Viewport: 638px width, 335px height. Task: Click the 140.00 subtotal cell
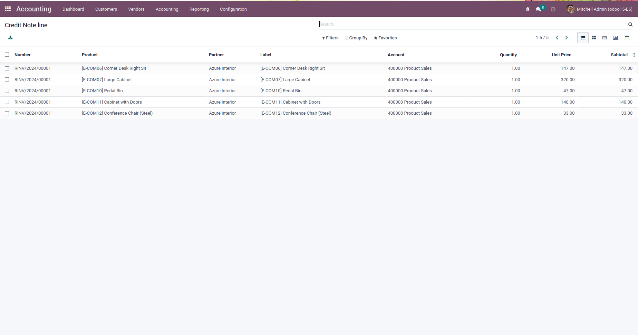click(625, 102)
